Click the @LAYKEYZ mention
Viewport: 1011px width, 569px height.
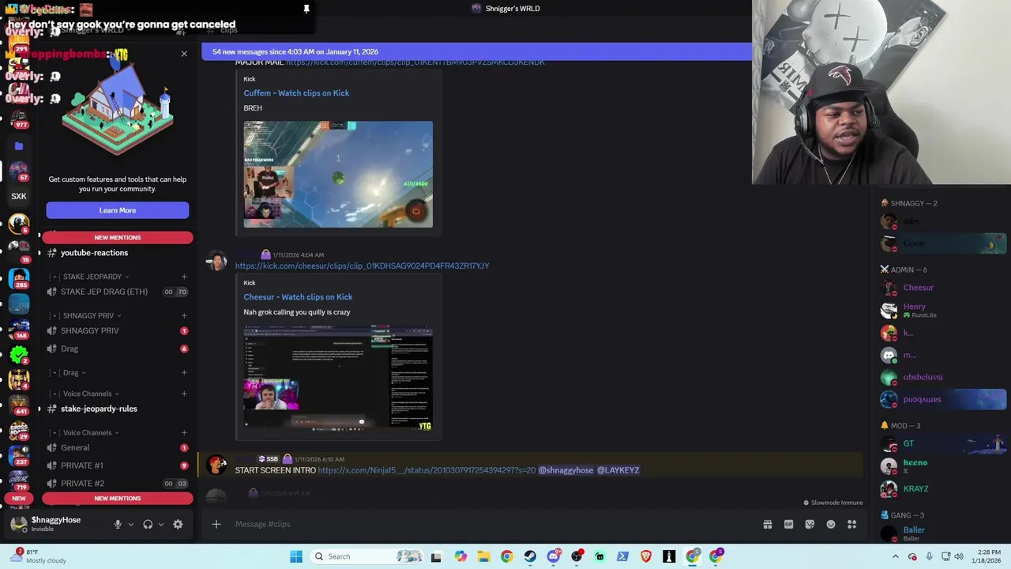pyautogui.click(x=618, y=470)
